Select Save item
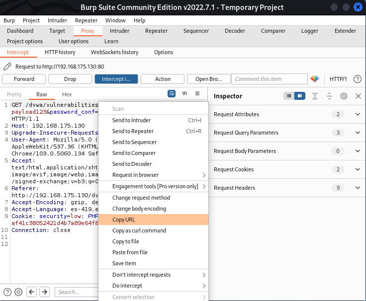This screenshot has height=301, width=366. click(153, 263)
